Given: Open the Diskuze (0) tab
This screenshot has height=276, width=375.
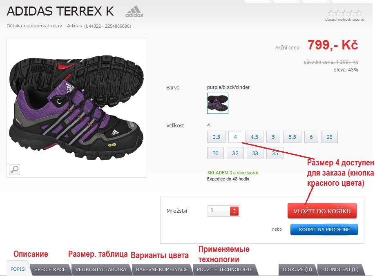Looking at the screenshot, I should [x=297, y=269].
